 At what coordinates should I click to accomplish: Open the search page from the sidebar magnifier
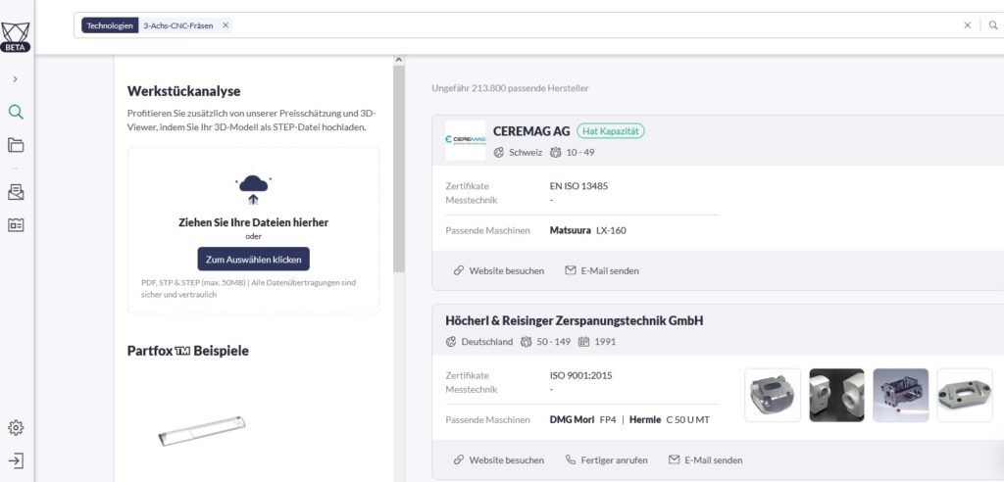tap(16, 112)
